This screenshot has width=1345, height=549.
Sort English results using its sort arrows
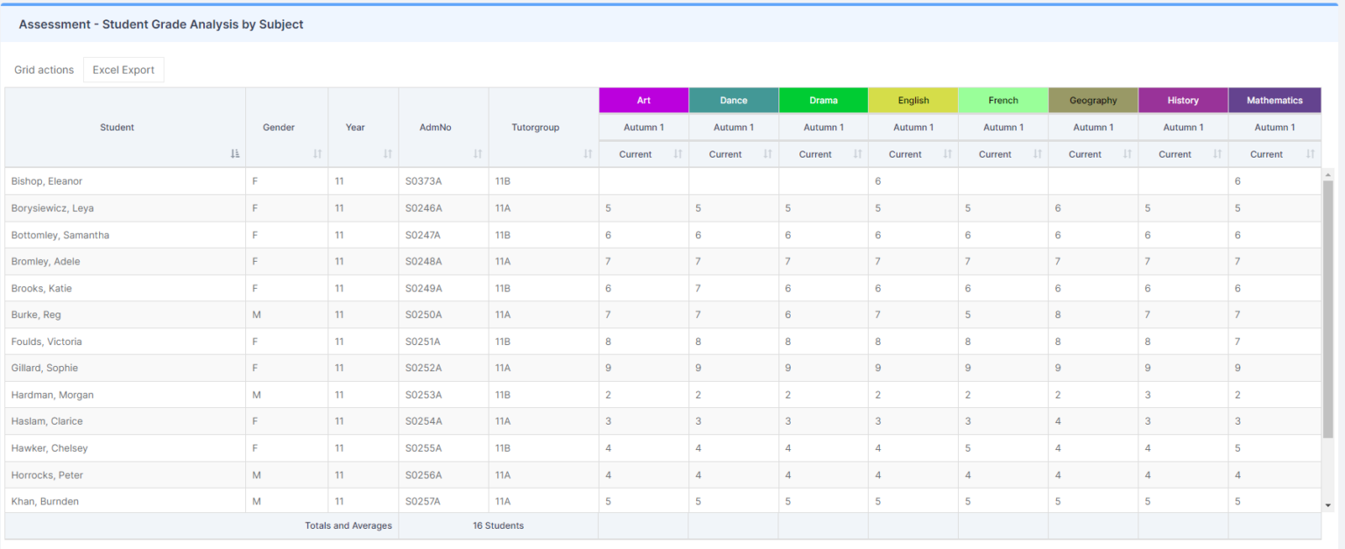(947, 153)
